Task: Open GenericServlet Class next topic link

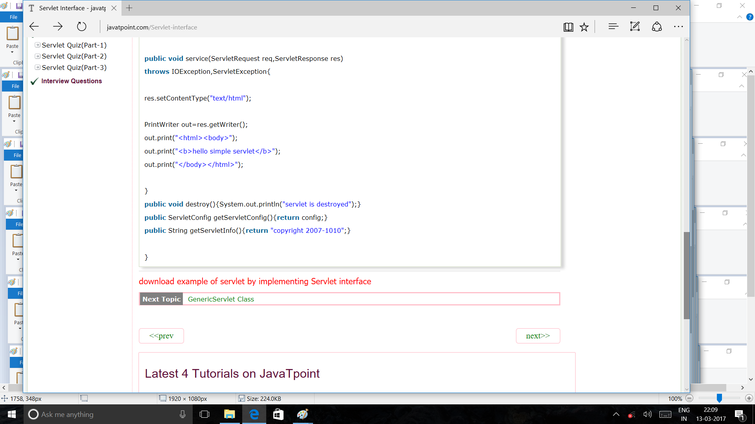Action: point(221,299)
